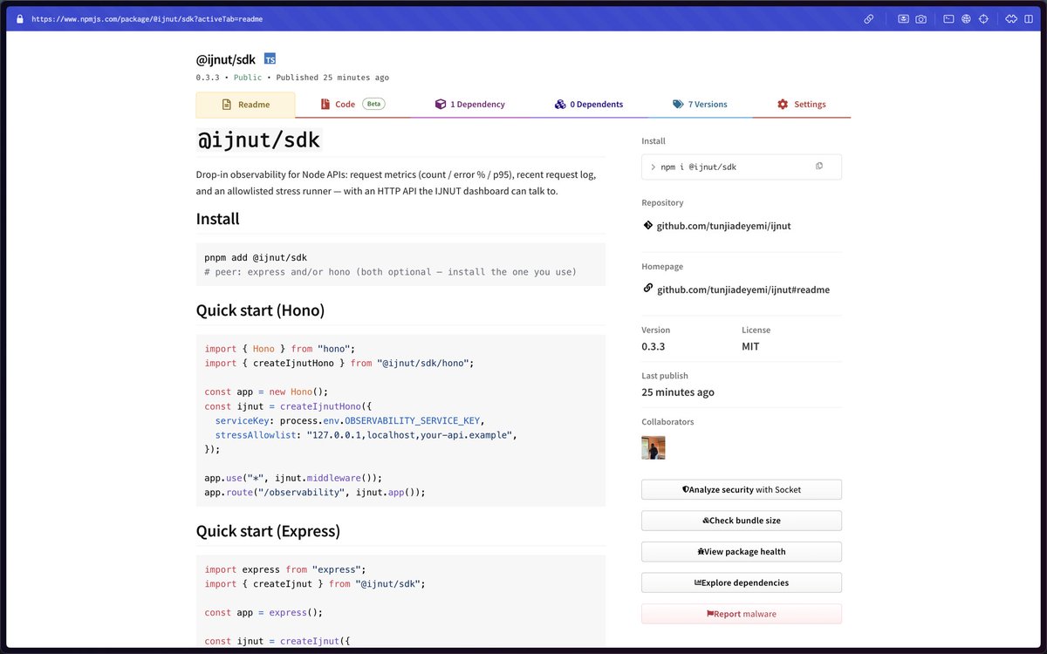Open the Settings tab
The height and width of the screenshot is (654, 1047).
click(x=801, y=104)
